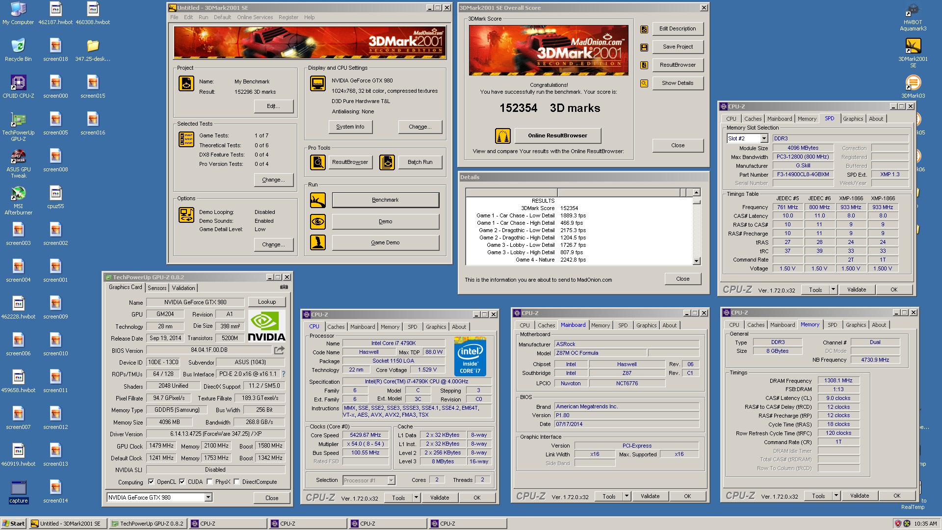942x530 pixels.
Task: Expand Tools dropdown arrow in Mainboard tab window
Action: (x=627, y=497)
